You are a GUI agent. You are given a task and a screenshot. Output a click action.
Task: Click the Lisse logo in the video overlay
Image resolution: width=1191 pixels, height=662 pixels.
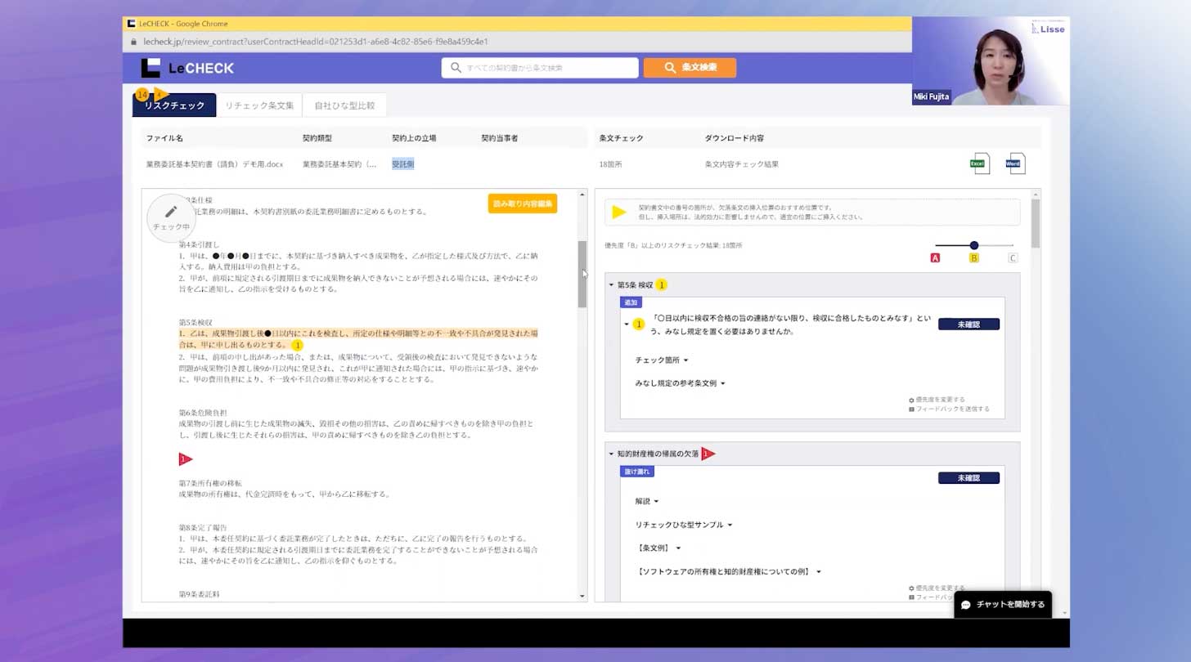pos(1048,28)
